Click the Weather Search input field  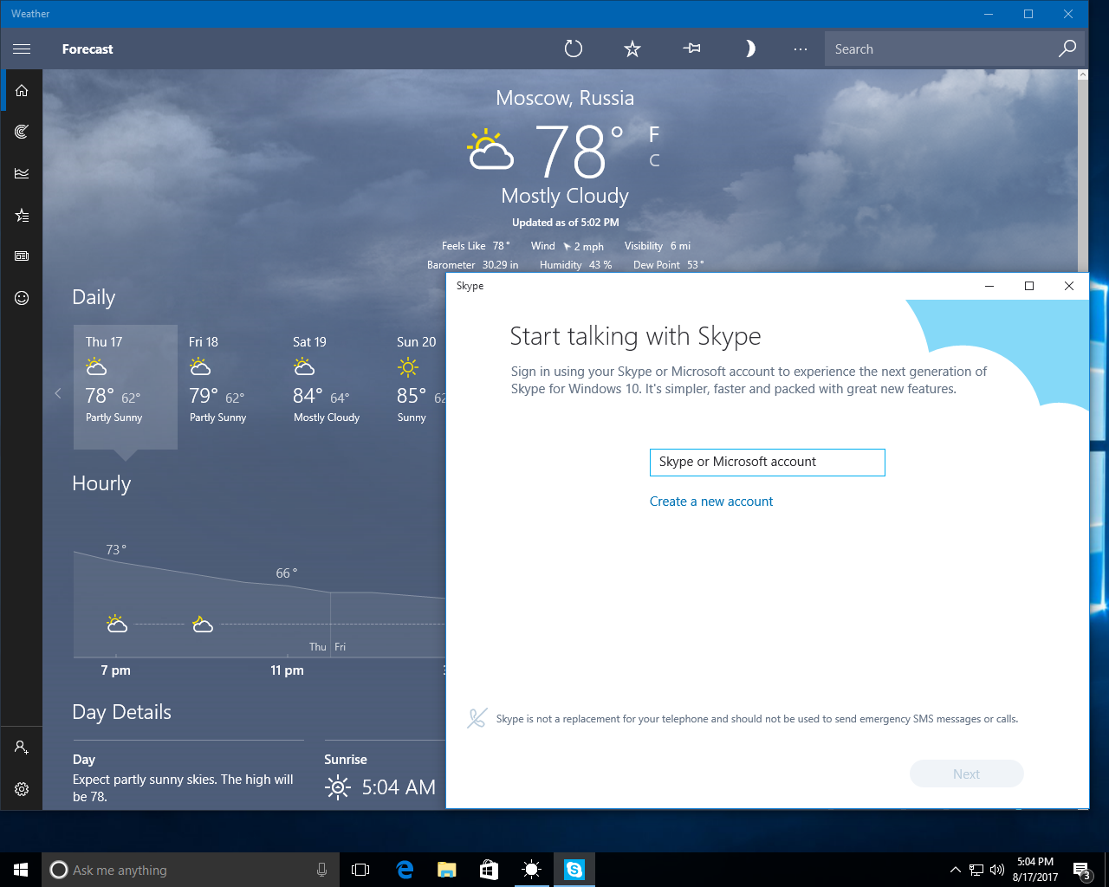(x=940, y=49)
